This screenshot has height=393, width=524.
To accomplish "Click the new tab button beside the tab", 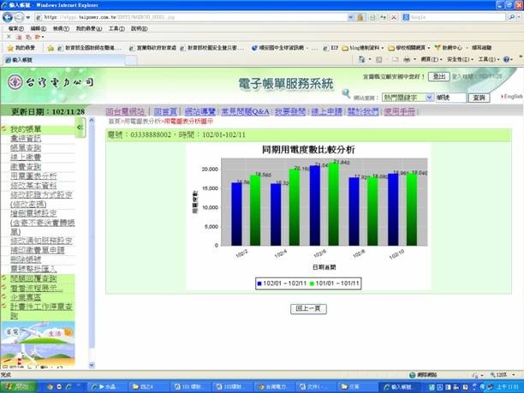I will 131,60.
